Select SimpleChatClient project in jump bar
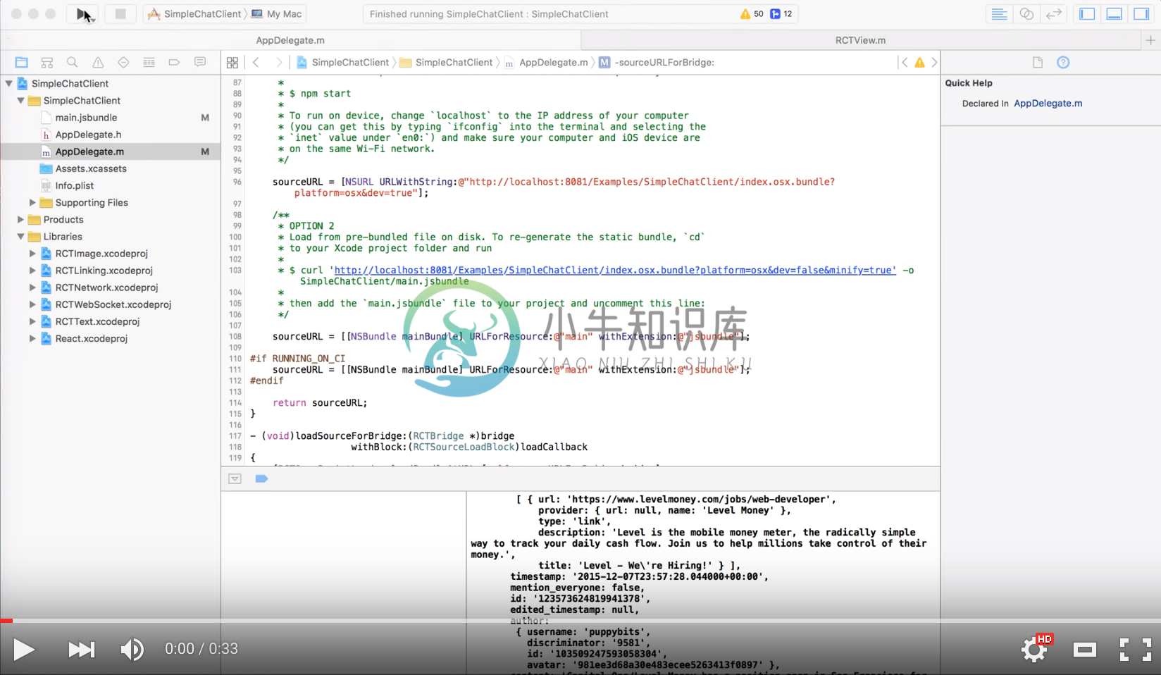 (x=343, y=63)
